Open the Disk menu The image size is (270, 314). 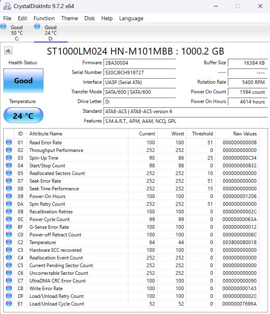click(90, 19)
